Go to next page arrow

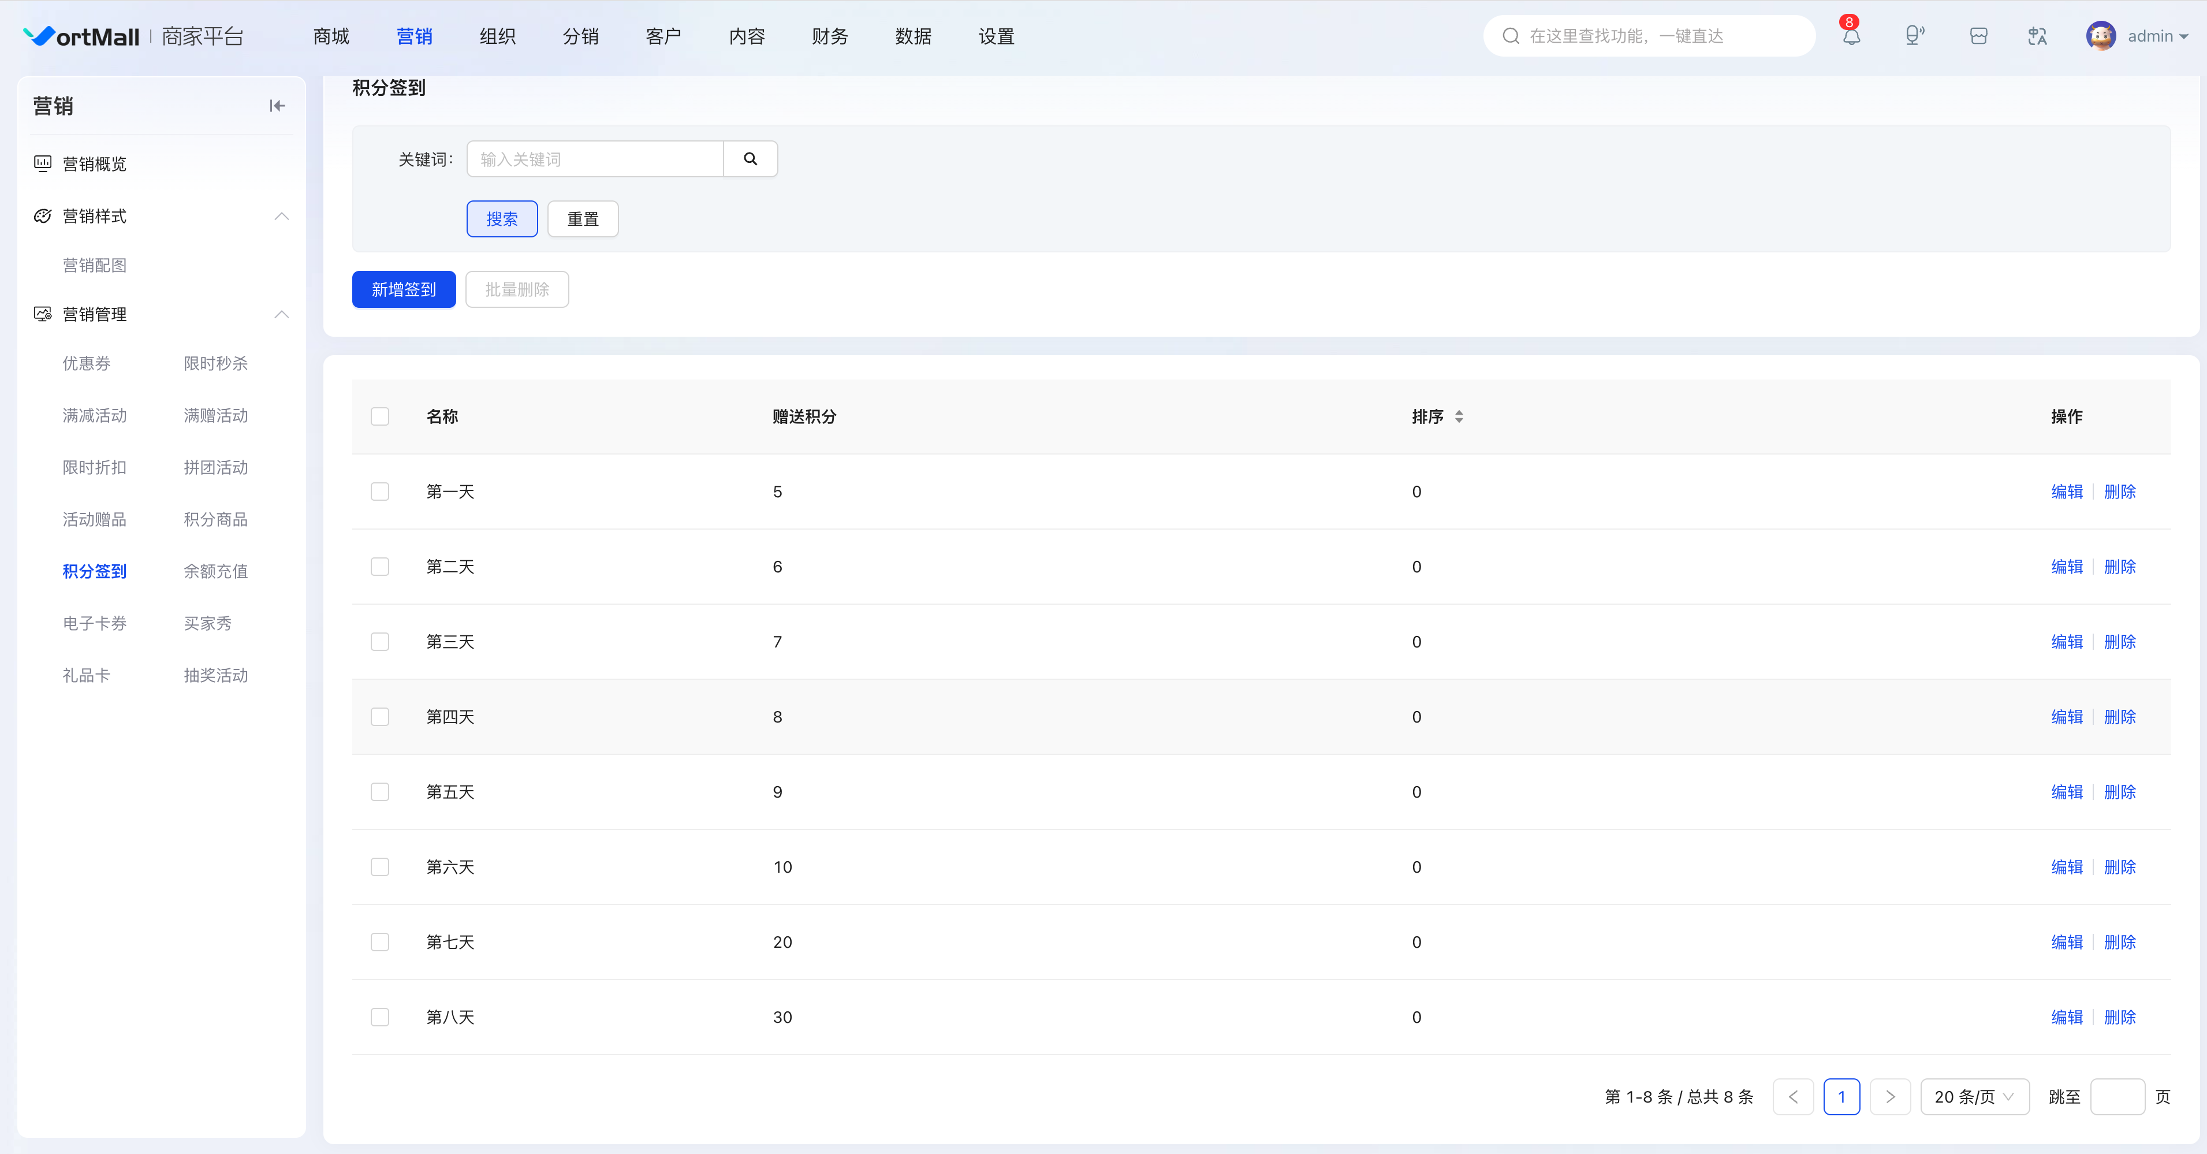(1890, 1096)
